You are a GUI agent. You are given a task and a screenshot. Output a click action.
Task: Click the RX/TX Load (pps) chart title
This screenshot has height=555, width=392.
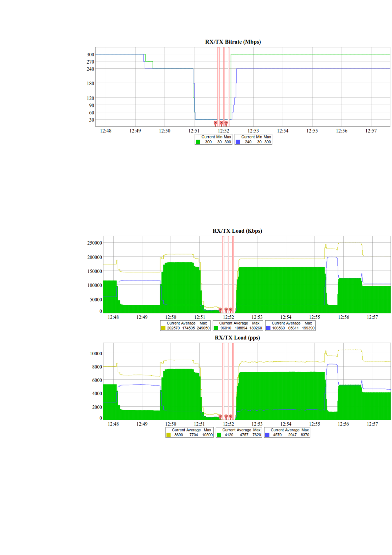click(237, 337)
